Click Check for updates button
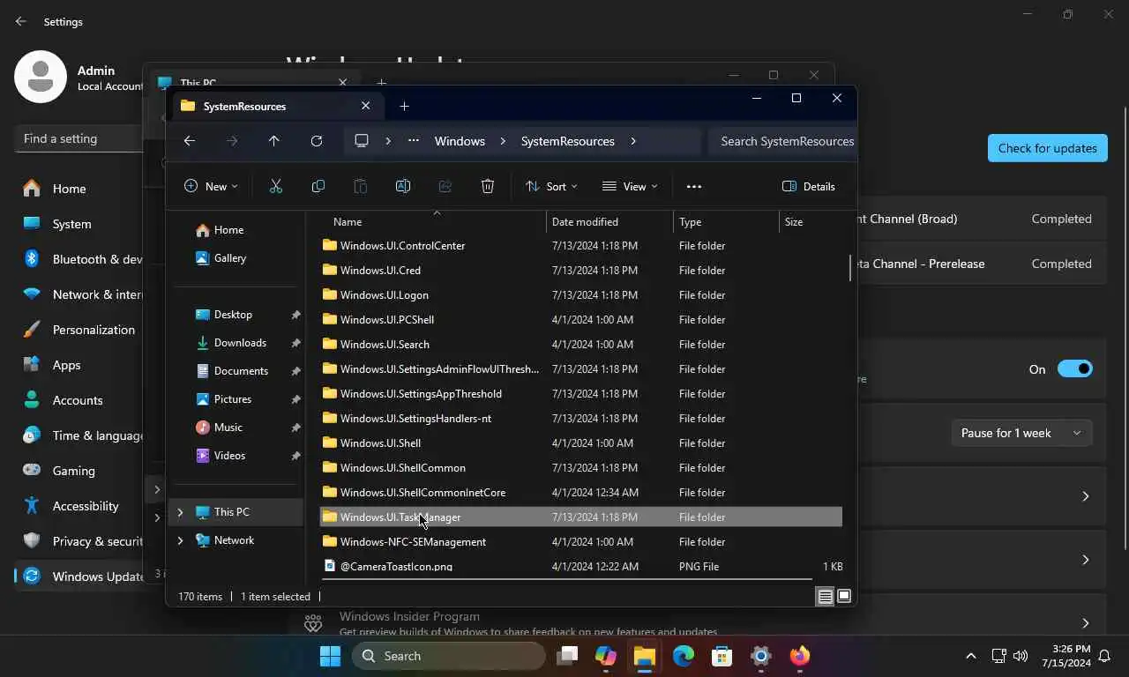 click(x=1047, y=148)
